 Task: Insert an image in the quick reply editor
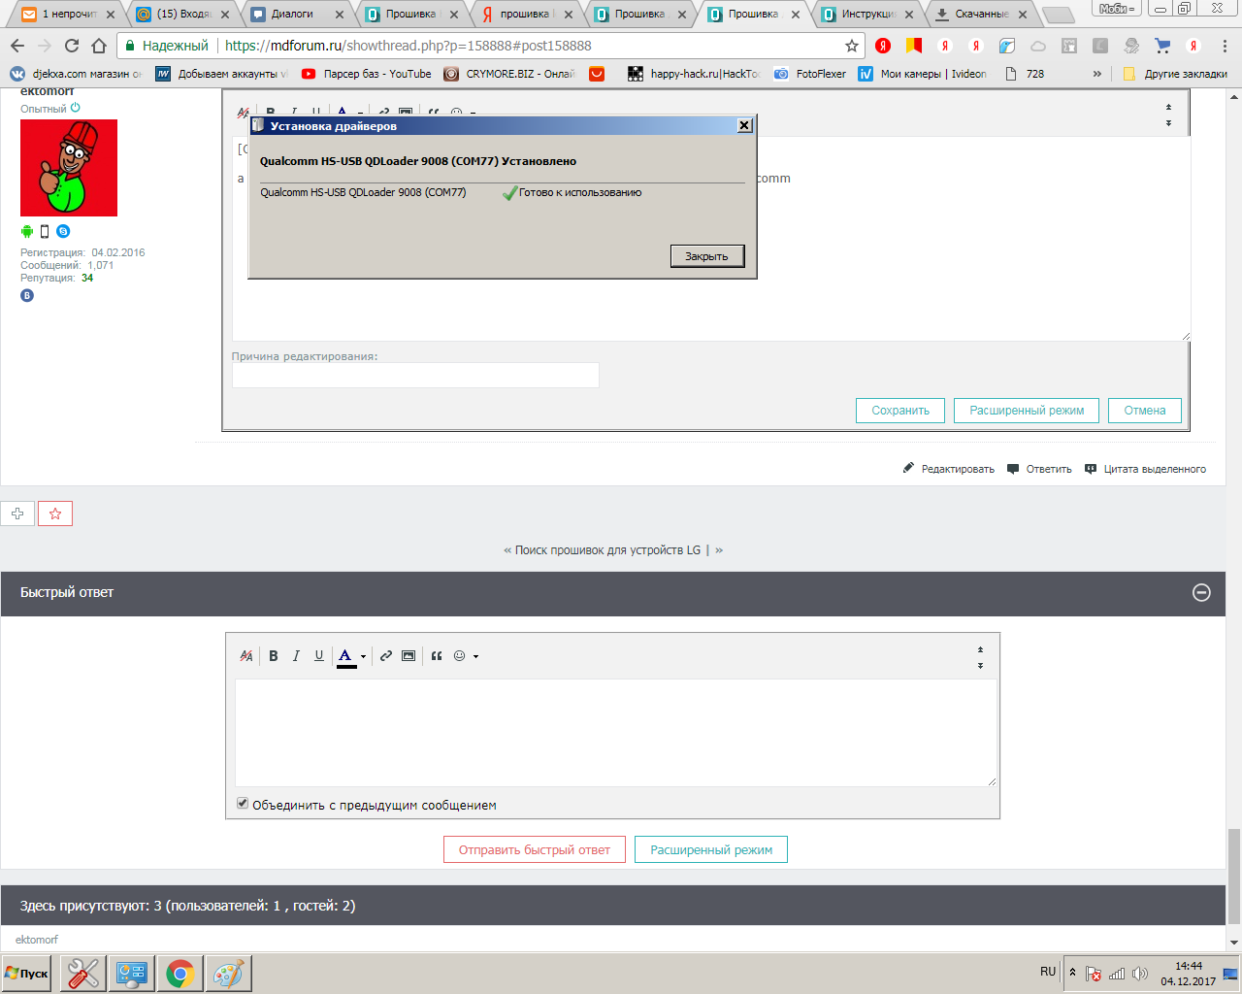pyautogui.click(x=409, y=656)
